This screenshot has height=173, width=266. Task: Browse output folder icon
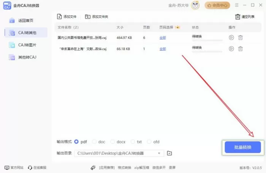169,153
